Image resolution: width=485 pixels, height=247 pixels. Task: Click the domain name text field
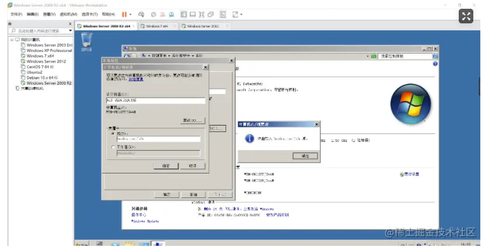point(158,139)
